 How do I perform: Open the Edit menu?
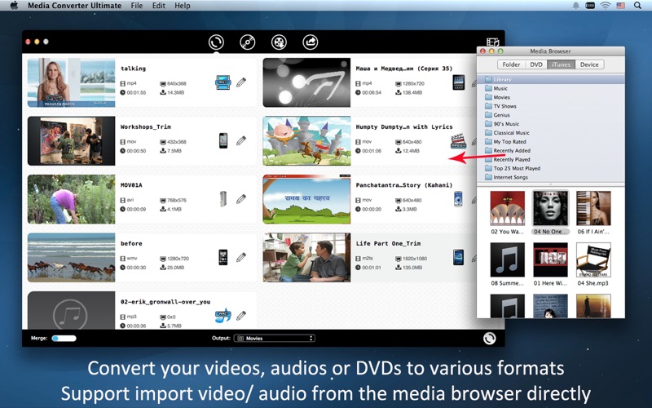[158, 6]
